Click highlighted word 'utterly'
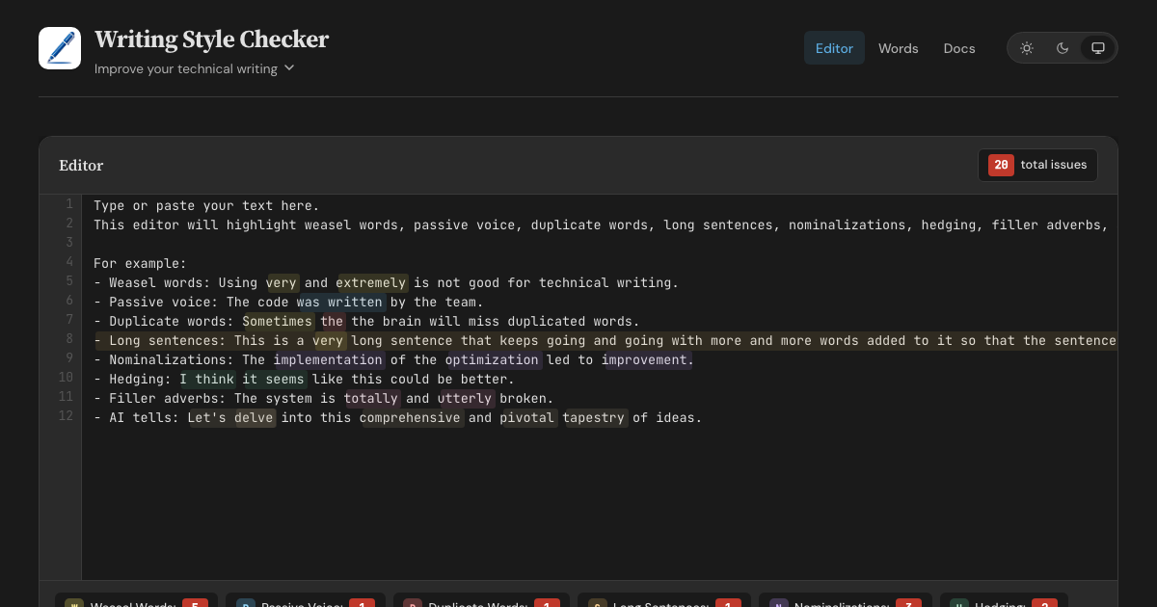This screenshot has width=1157, height=607. tap(466, 398)
